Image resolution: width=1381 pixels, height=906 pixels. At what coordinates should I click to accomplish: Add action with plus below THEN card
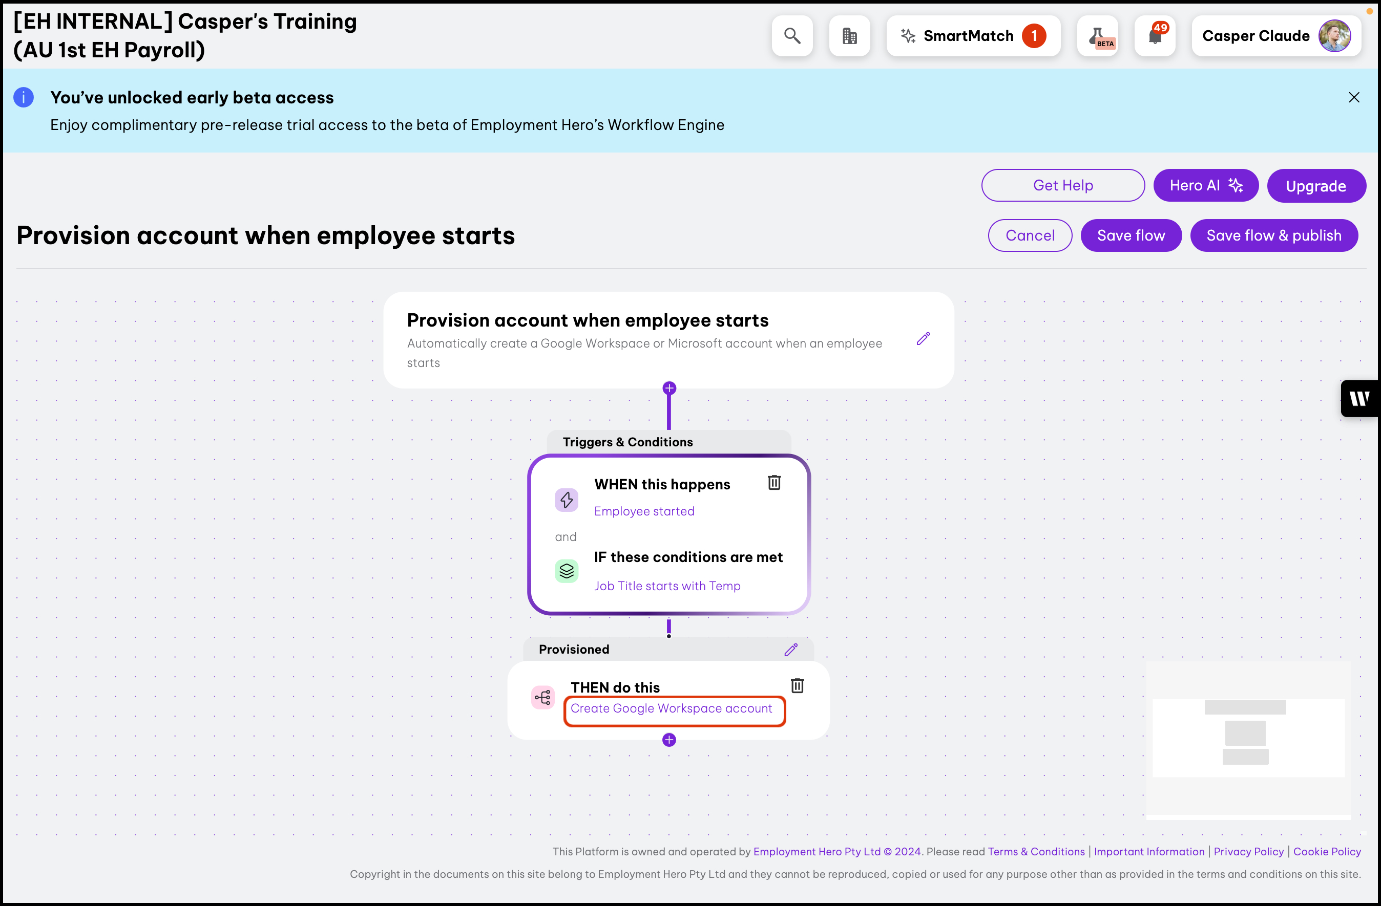pos(669,740)
